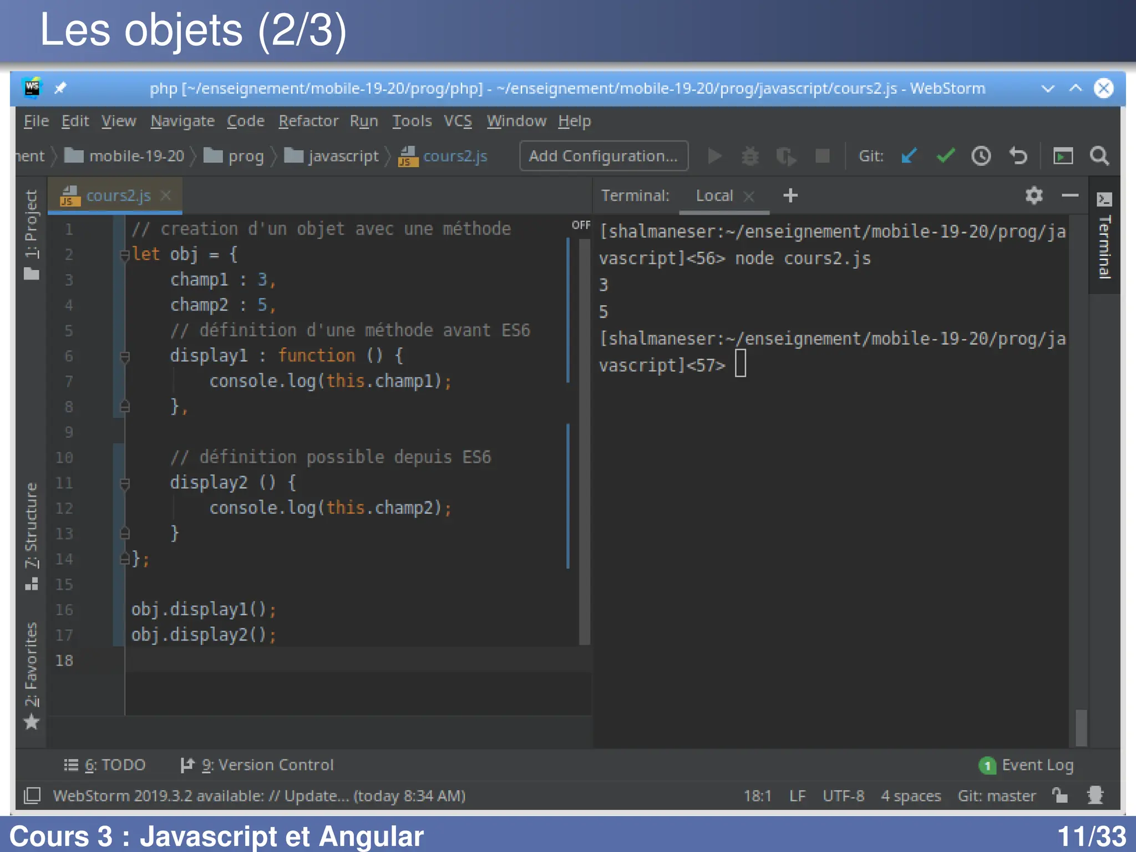The height and width of the screenshot is (852, 1136).
Task: Open 1: Project side panel
Action: click(32, 234)
